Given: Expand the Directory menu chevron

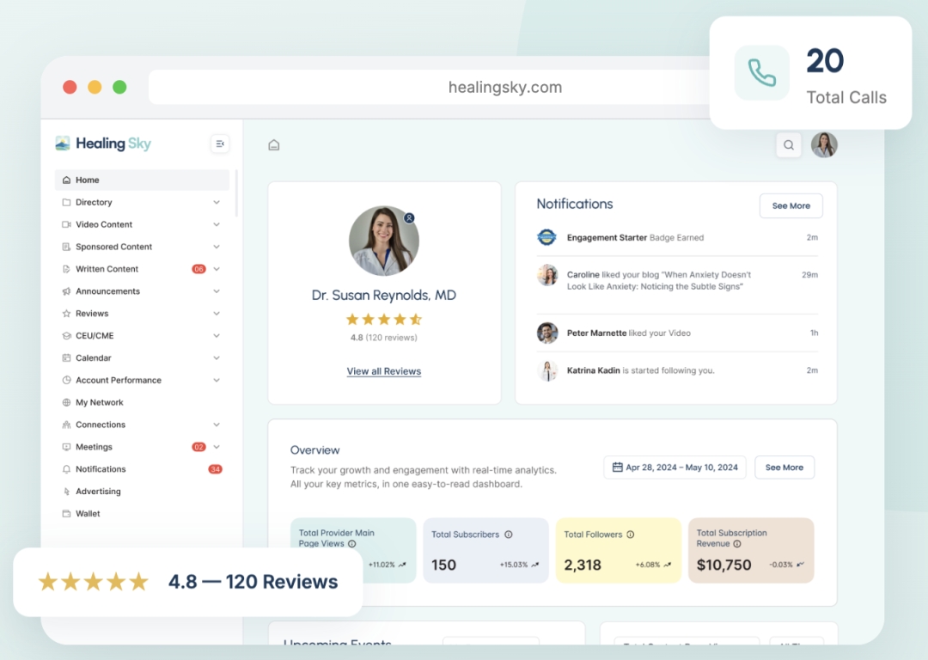Looking at the screenshot, I should (x=217, y=203).
